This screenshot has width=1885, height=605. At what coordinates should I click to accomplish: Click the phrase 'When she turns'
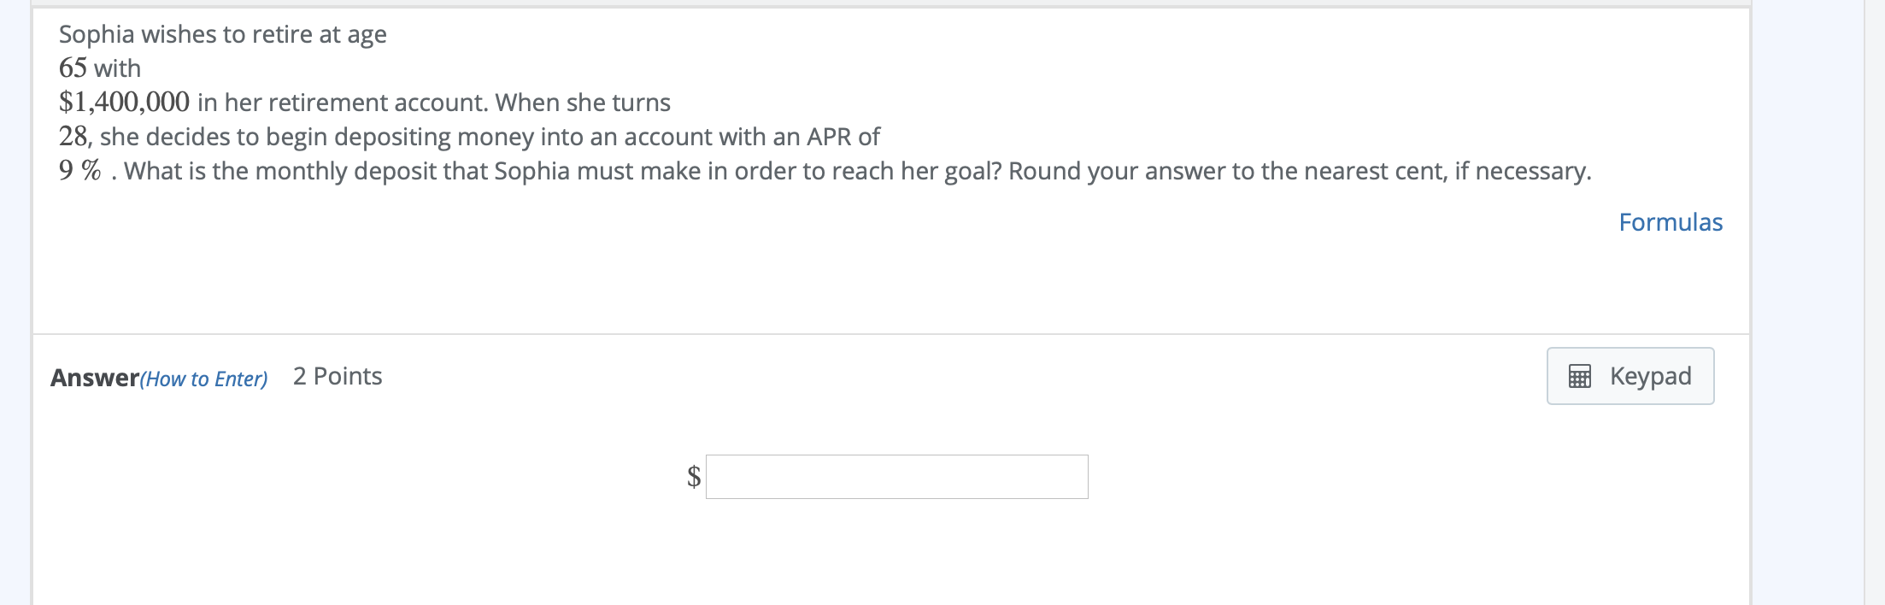tap(583, 103)
